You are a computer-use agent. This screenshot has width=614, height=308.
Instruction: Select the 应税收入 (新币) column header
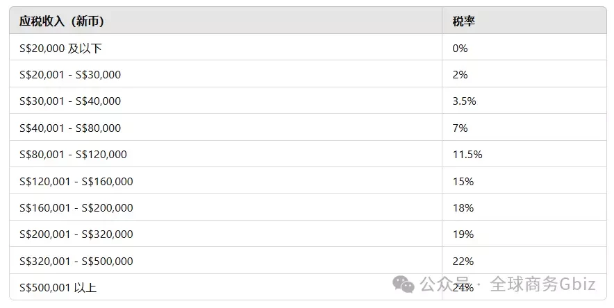226,20
